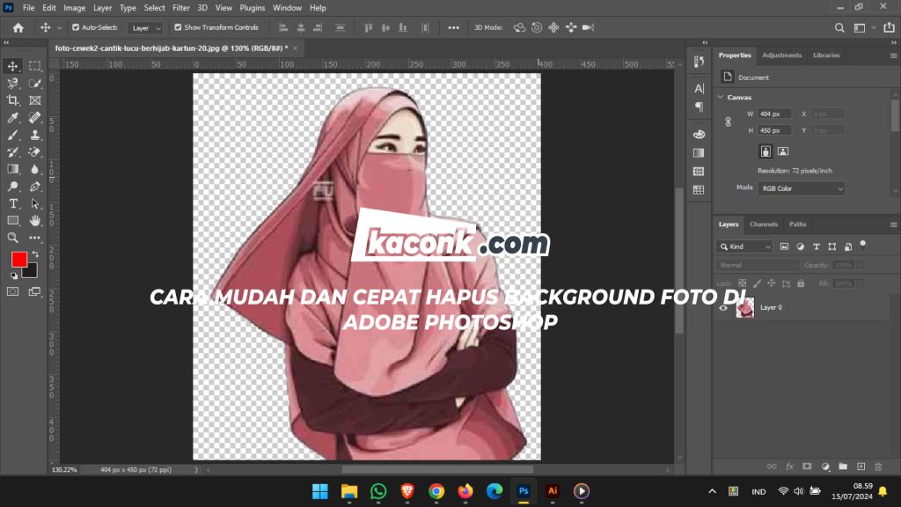
Task: Close the foto-cewek2 document tab
Action: tap(296, 48)
